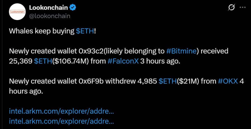Click the wallet address 0x93c2 text
Screen dimensions: 251x129
(x=87, y=51)
